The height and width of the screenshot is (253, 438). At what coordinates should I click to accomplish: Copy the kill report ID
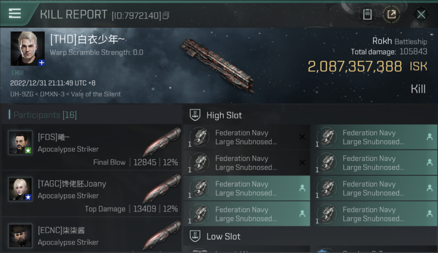tap(165, 16)
